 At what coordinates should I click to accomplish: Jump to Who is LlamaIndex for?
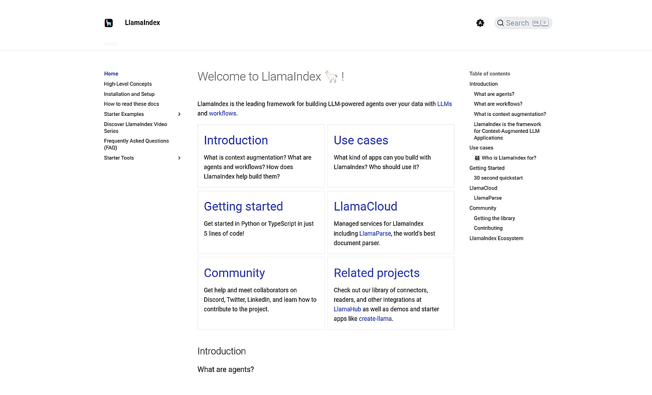505,158
